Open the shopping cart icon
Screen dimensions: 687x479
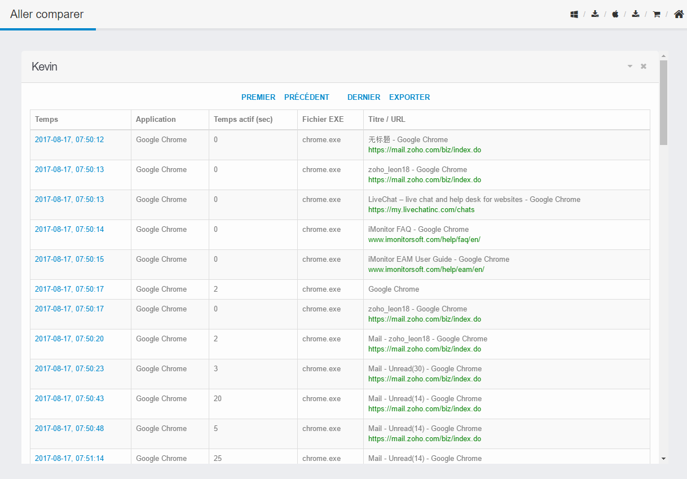(x=657, y=15)
